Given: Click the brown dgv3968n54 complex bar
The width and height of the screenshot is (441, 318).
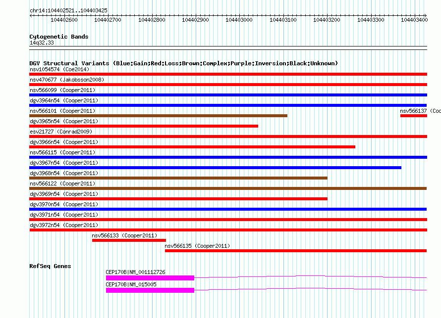Looking at the screenshot, I should point(178,178).
